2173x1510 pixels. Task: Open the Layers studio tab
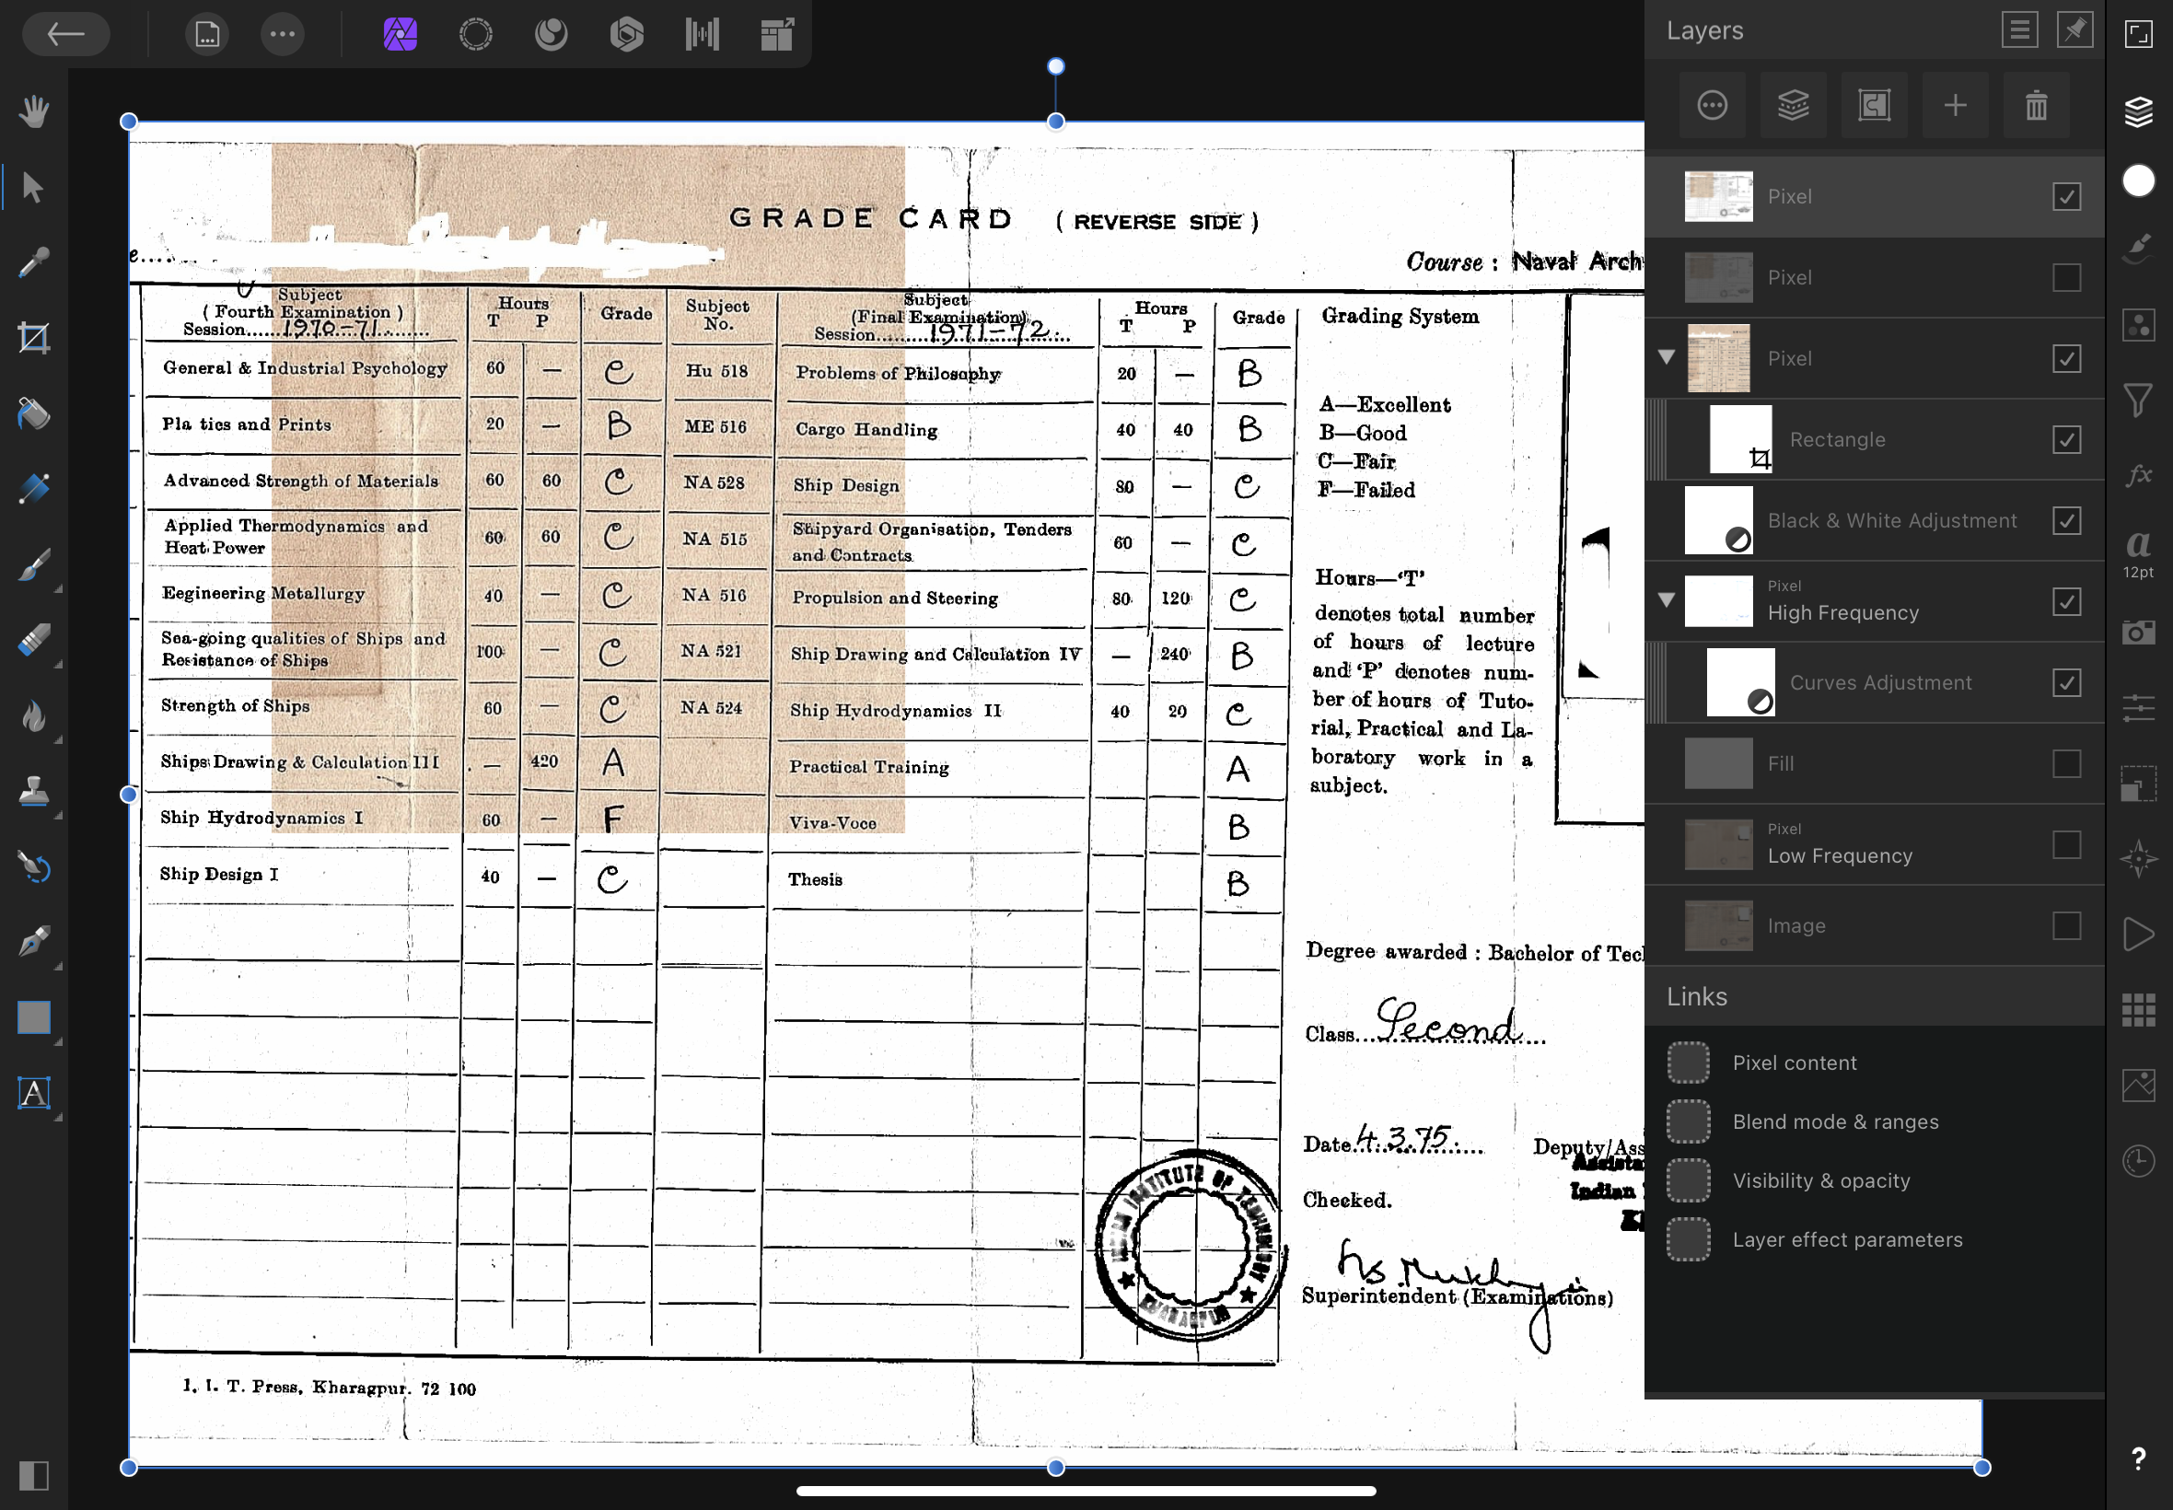click(2139, 111)
